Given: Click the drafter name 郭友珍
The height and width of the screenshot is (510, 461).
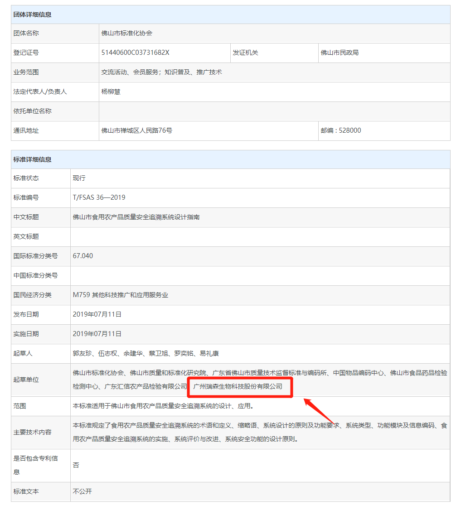Looking at the screenshot, I should pyautogui.click(x=82, y=353).
